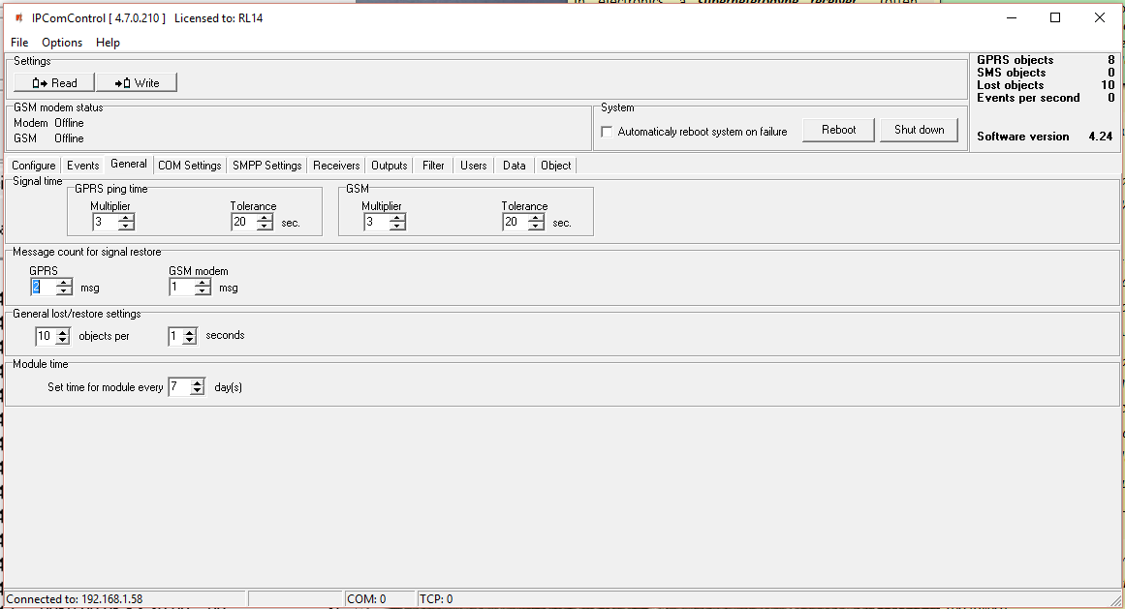Click the Write settings button
Image resolution: width=1125 pixels, height=609 pixels.
137,83
